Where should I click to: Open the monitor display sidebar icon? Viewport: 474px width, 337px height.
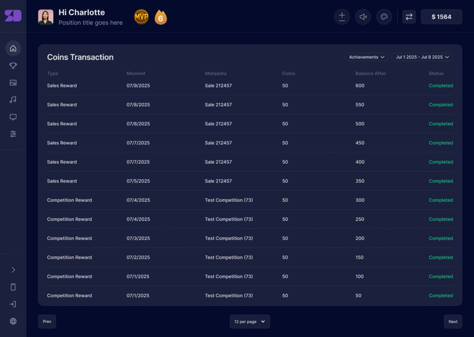click(13, 117)
